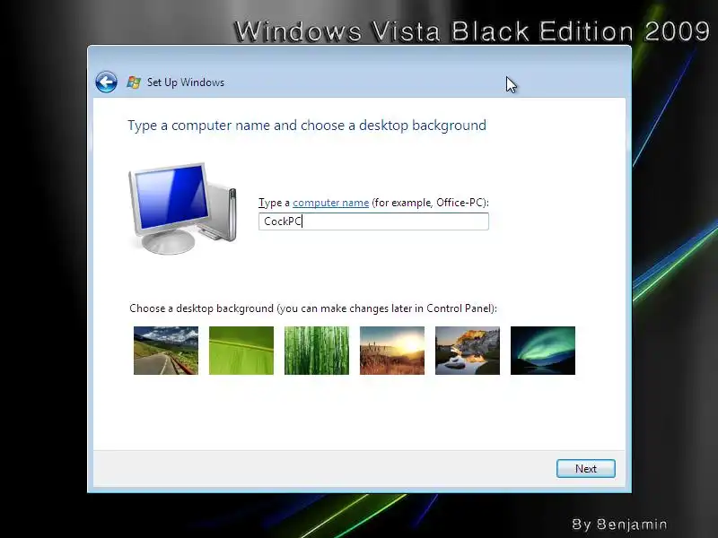Choose the rocky lake reflection background

pos(468,351)
